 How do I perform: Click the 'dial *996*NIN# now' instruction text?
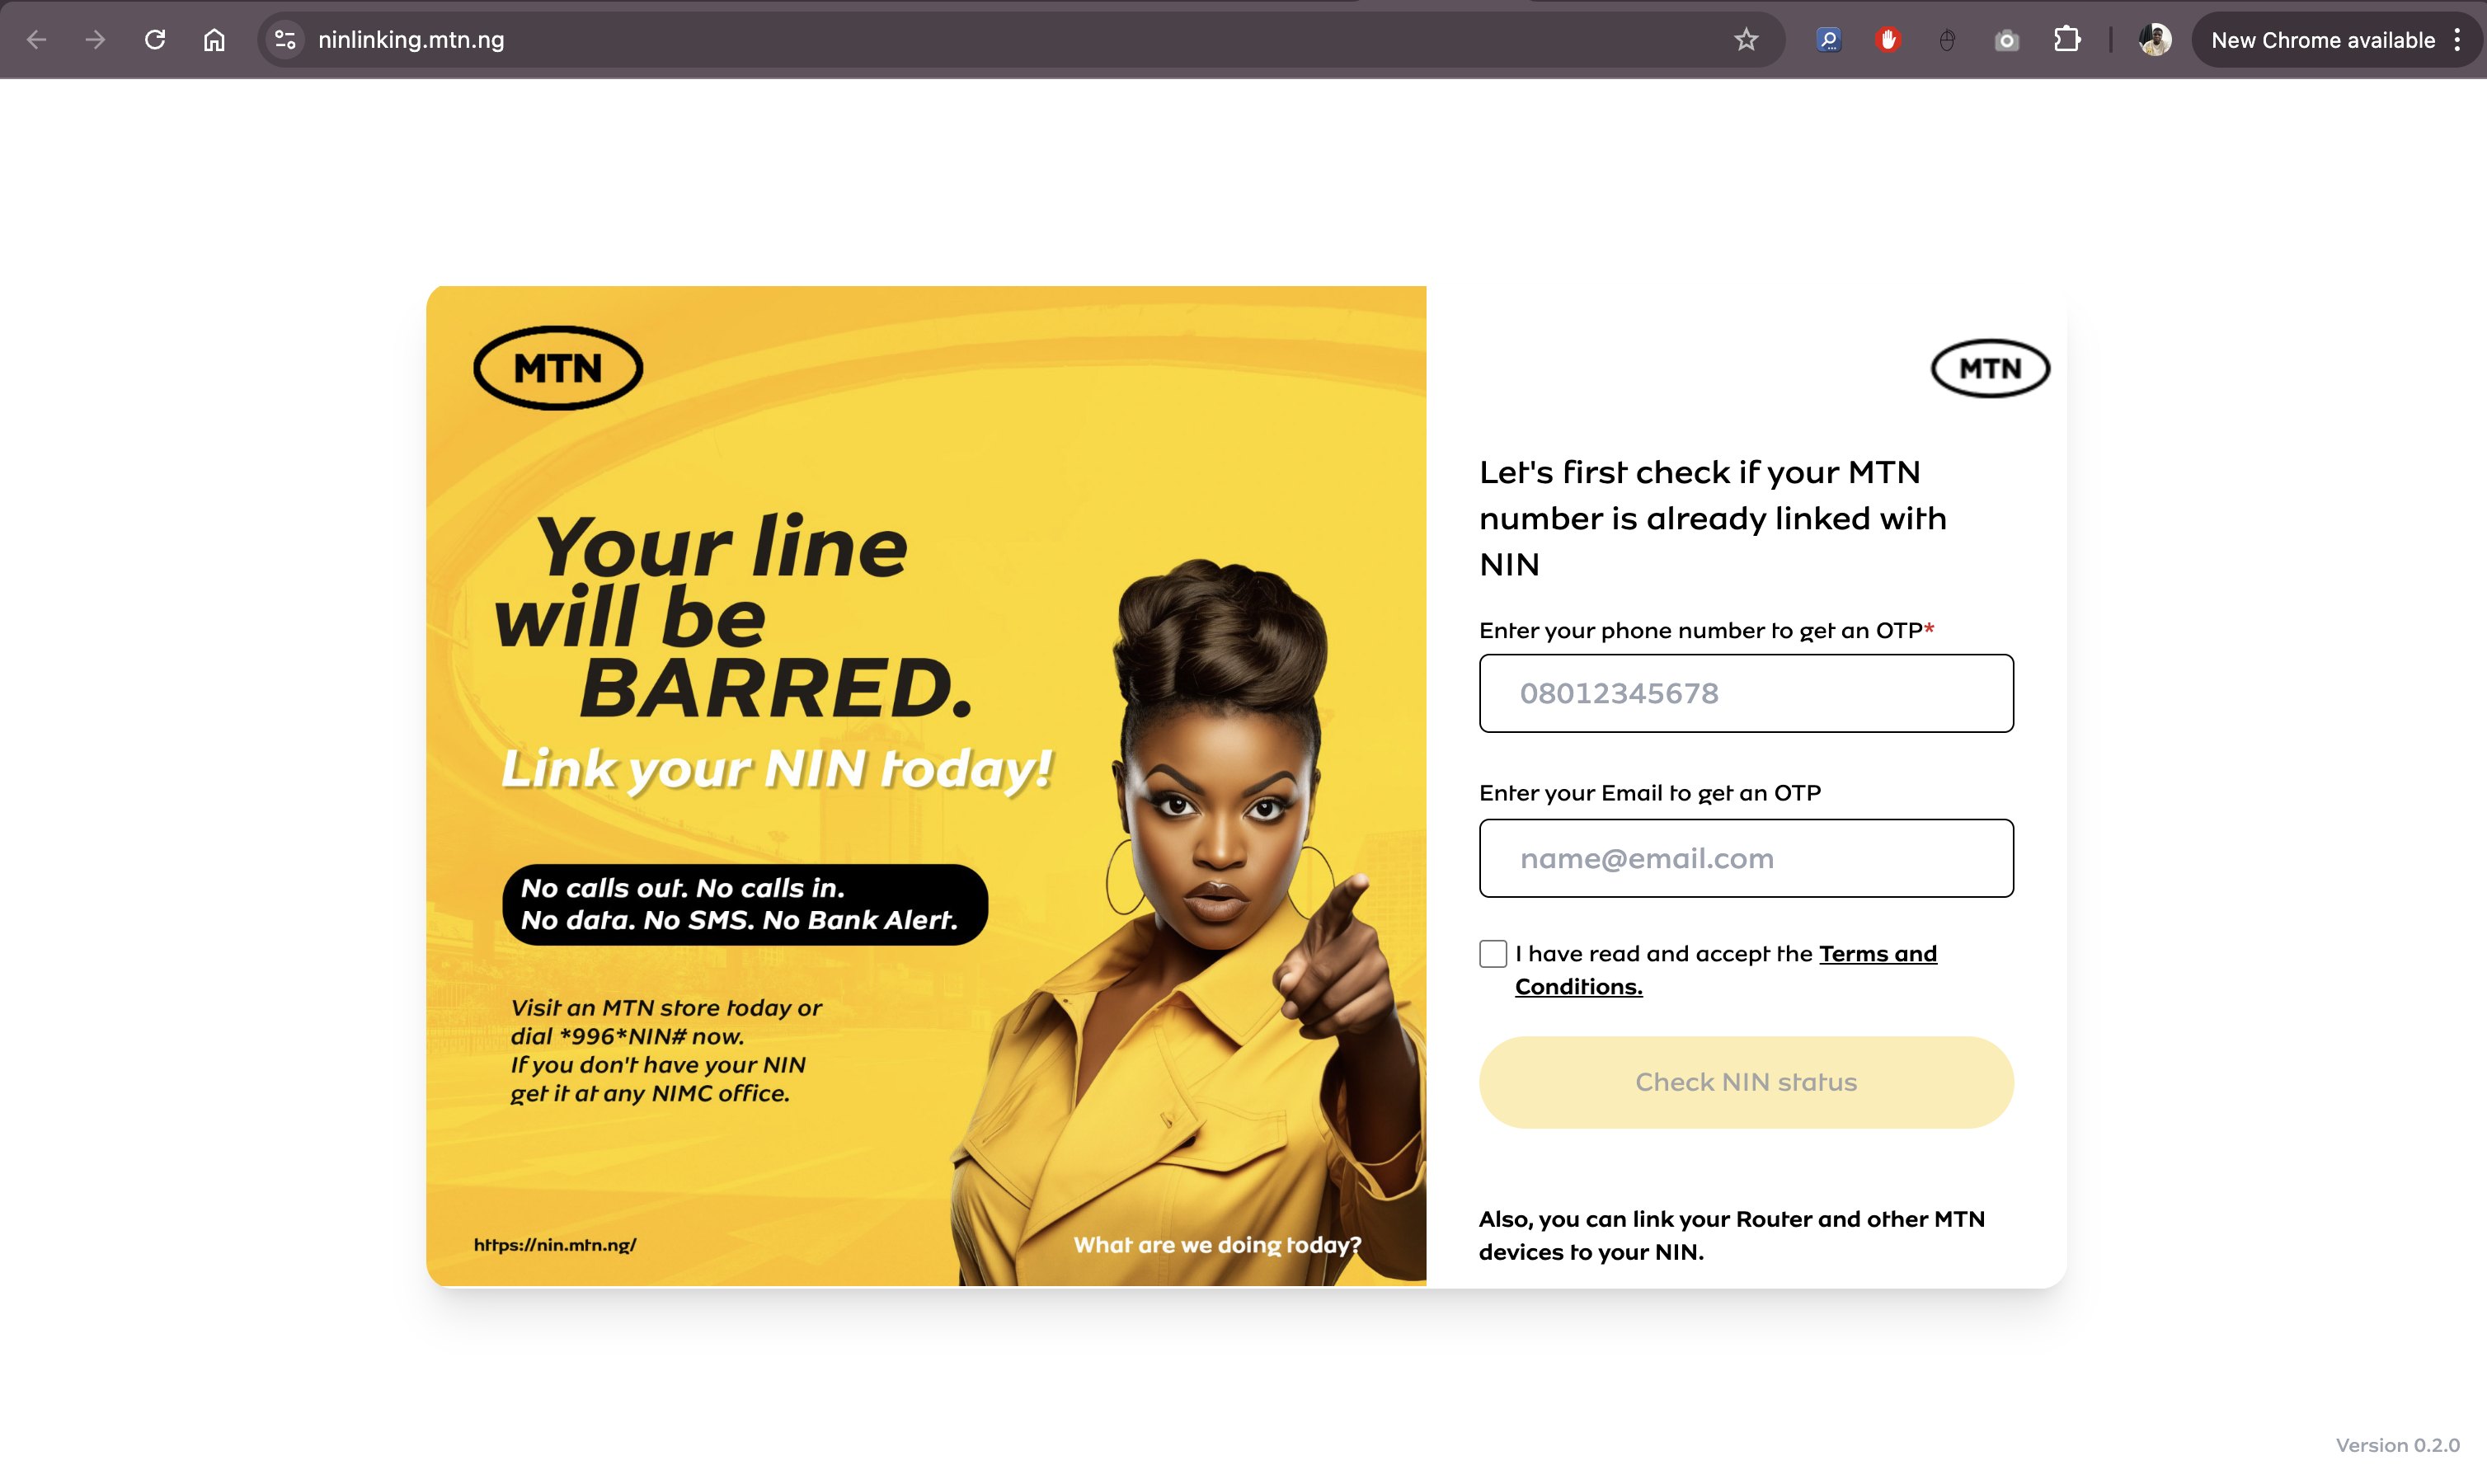pos(627,1036)
